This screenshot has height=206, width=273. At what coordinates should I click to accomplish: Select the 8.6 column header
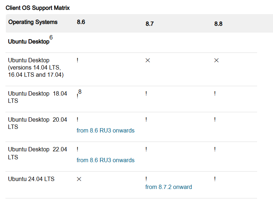pos(81,22)
